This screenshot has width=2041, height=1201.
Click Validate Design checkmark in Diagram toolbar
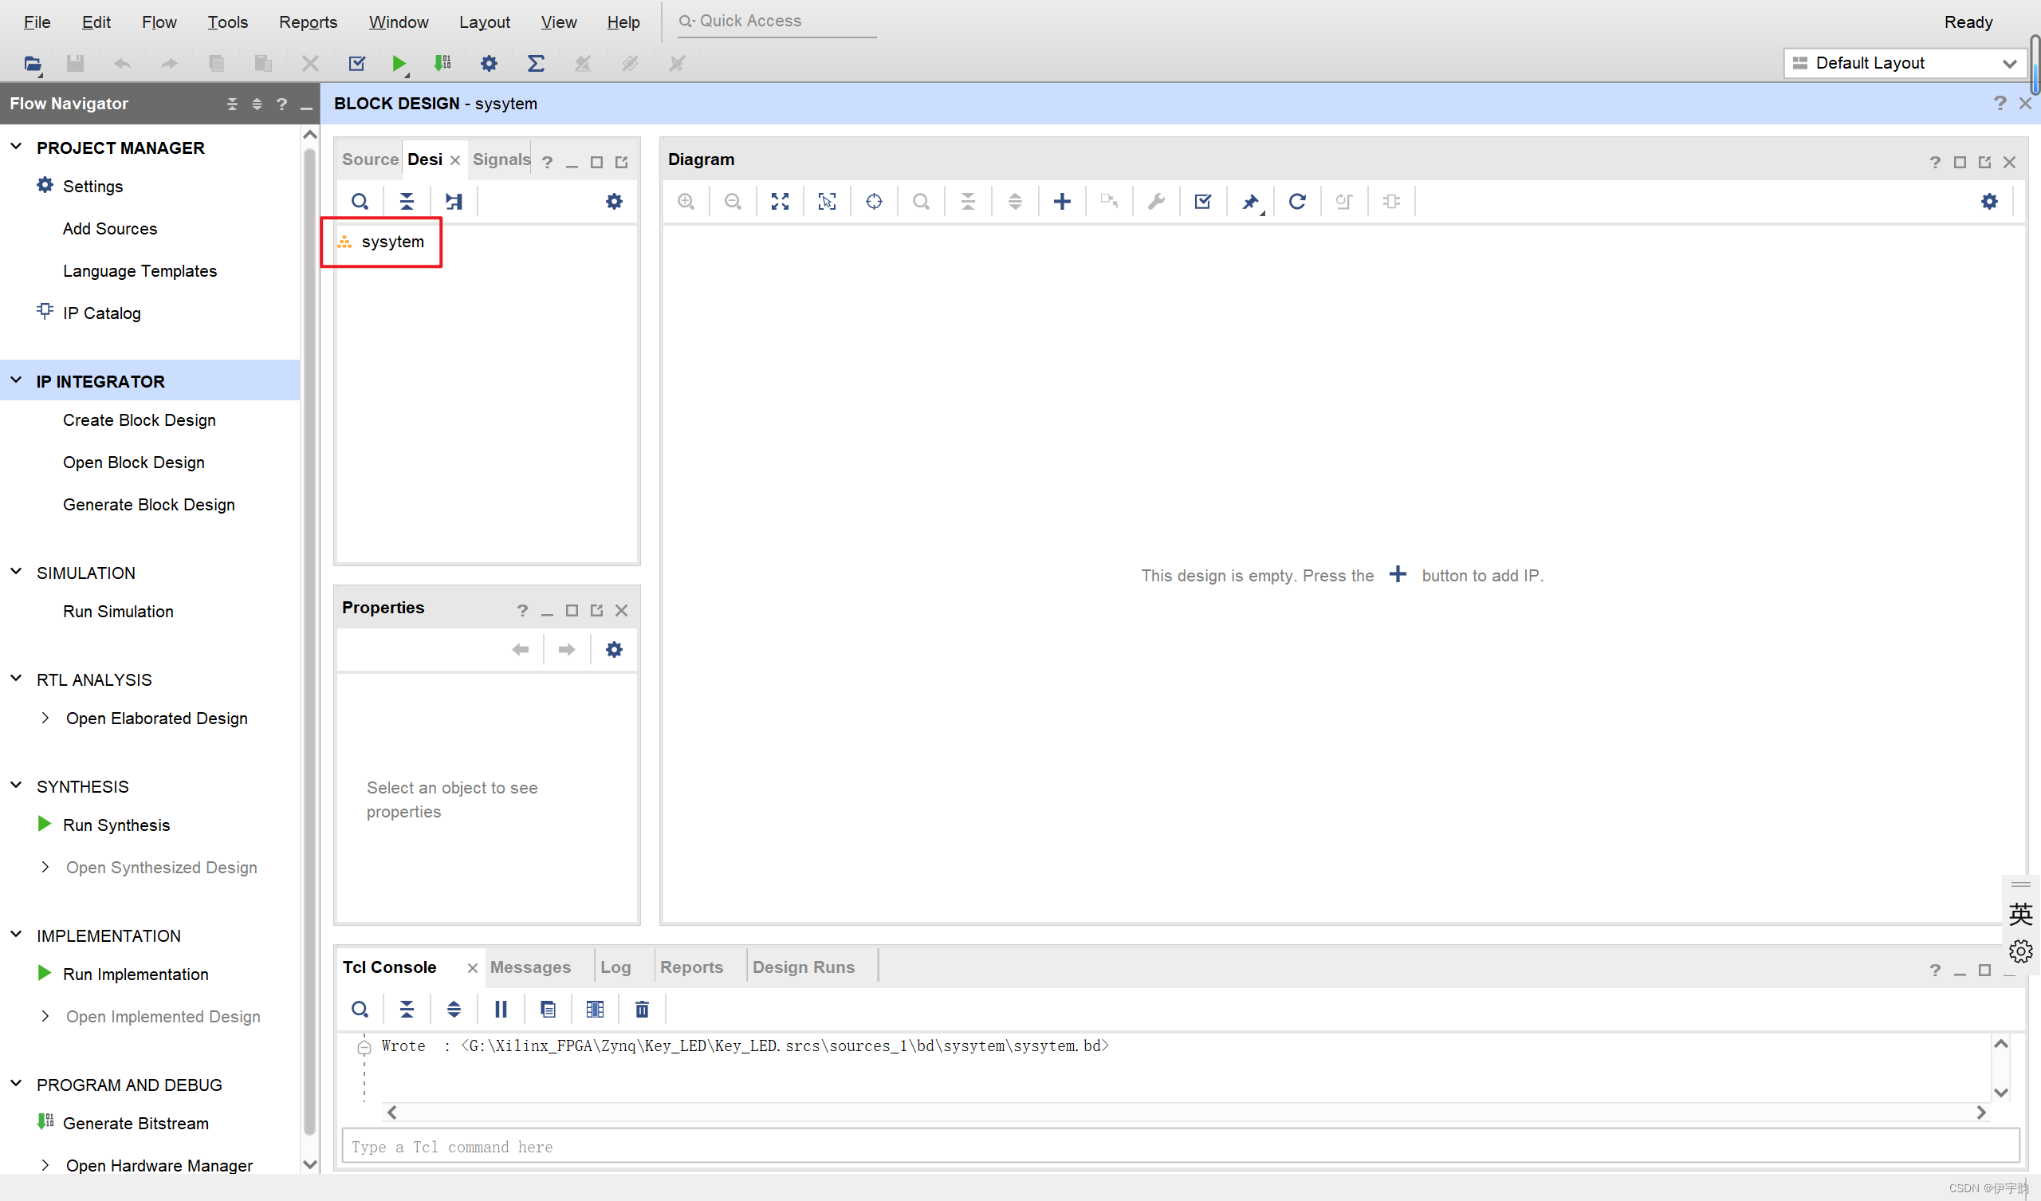(x=1203, y=201)
